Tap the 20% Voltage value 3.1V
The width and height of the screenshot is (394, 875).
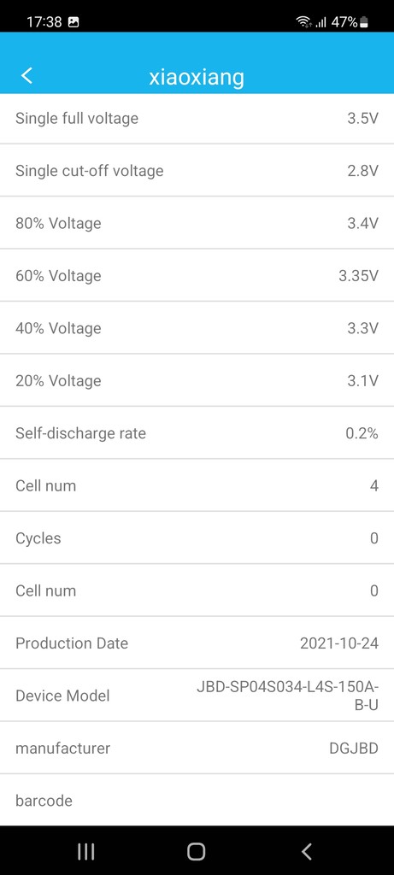click(x=362, y=380)
